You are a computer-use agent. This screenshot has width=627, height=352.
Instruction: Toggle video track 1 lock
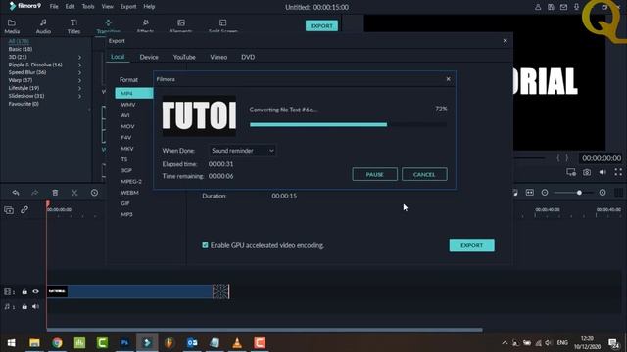pyautogui.click(x=24, y=291)
